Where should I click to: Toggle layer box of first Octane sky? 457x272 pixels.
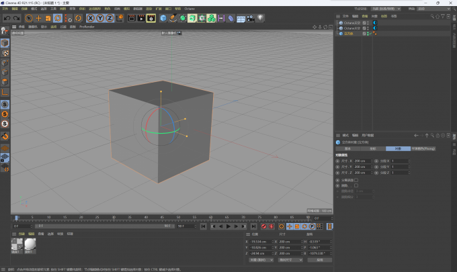(364, 23)
